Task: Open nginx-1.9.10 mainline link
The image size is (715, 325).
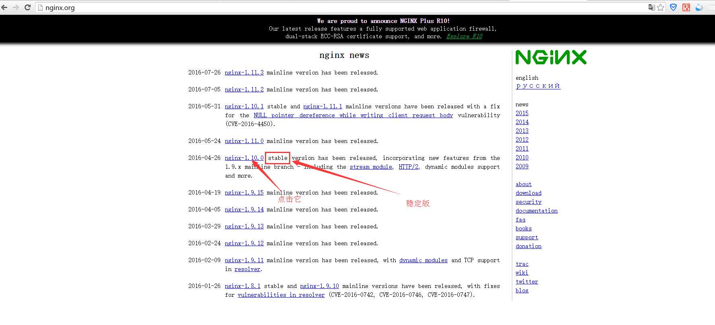Action: click(x=319, y=286)
